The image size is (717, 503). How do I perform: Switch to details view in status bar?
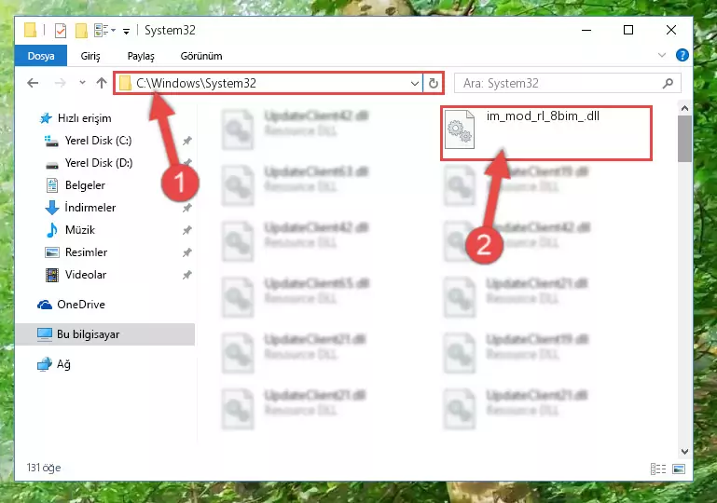[x=658, y=469]
